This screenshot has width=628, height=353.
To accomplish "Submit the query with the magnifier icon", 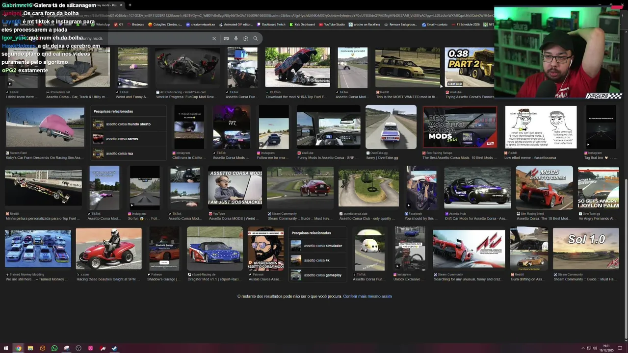I will click(x=255, y=38).
